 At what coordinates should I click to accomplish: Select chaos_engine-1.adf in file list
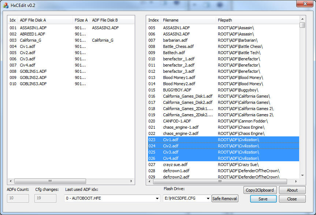point(181,128)
